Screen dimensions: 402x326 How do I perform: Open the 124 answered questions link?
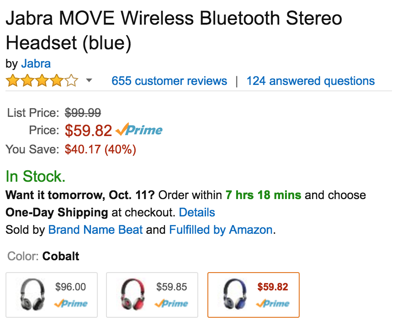tap(311, 81)
